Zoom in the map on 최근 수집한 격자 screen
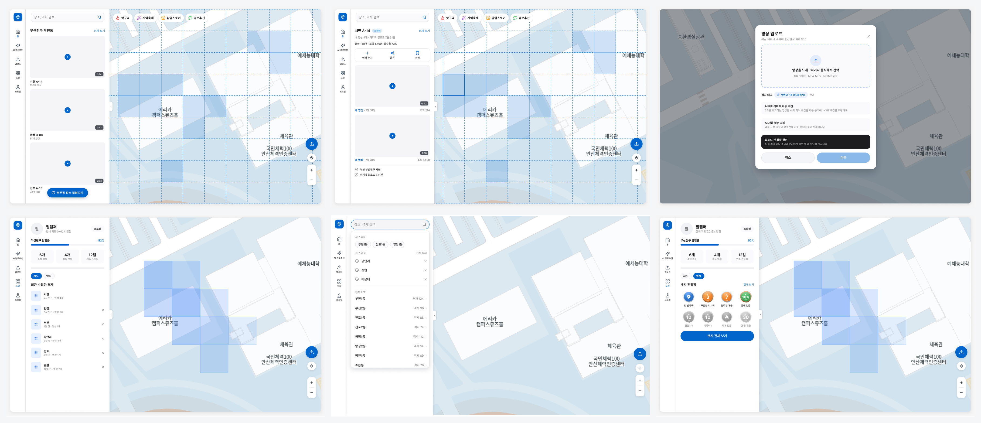 [312, 383]
